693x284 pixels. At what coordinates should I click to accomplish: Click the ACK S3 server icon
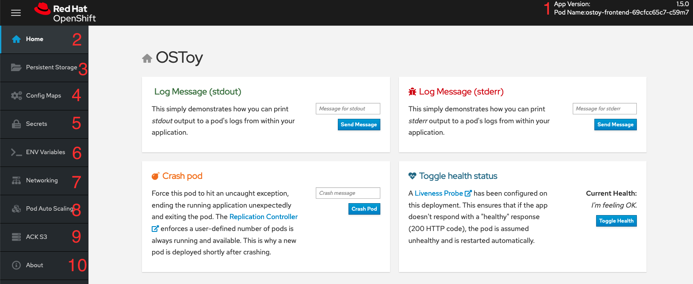pyautogui.click(x=16, y=237)
